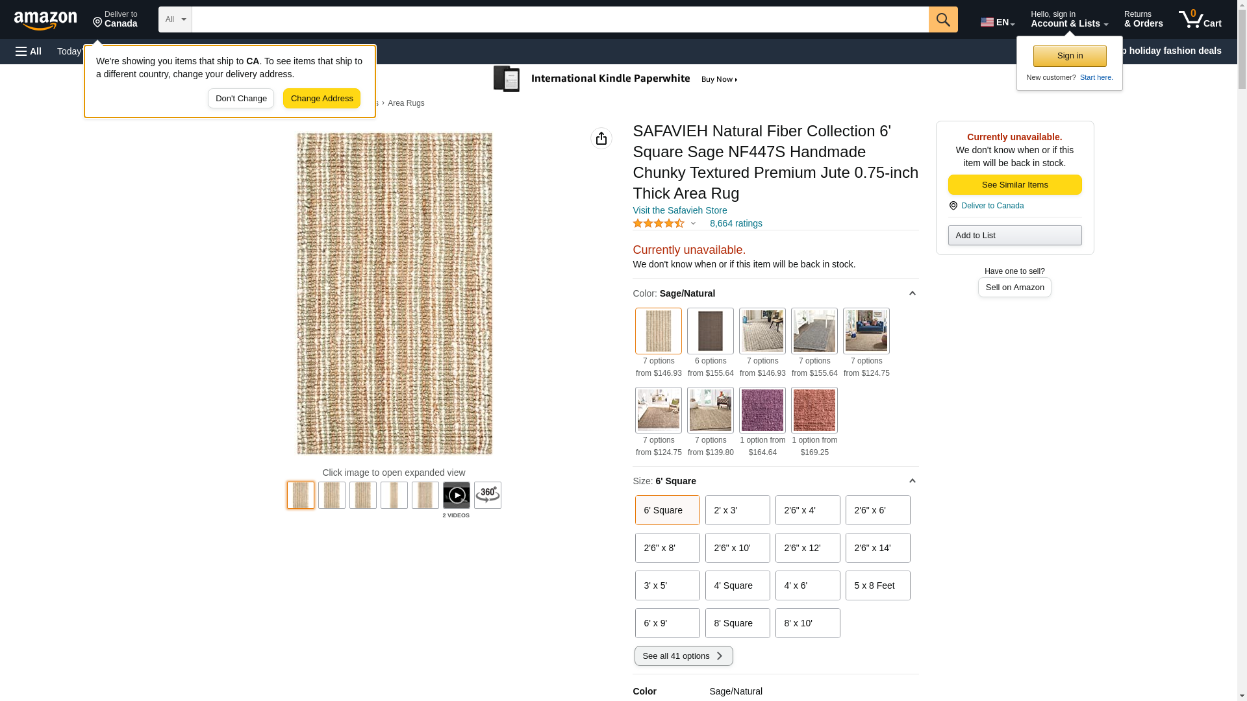Select the 4' Square size option
This screenshot has height=701, width=1247.
pos(737,585)
